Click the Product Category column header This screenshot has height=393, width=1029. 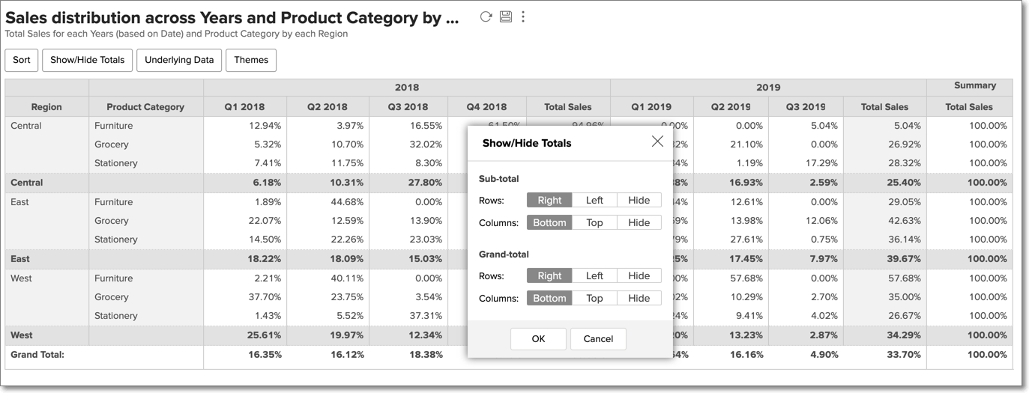coord(145,107)
